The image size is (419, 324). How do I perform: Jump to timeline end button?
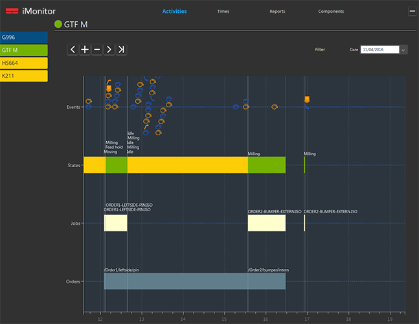coord(121,49)
